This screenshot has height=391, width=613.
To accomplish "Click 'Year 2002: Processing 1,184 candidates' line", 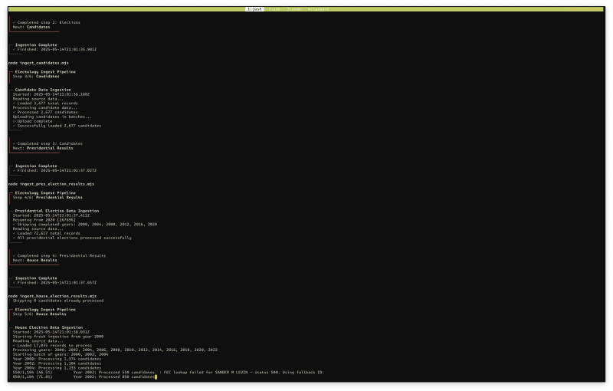I will [57, 363].
